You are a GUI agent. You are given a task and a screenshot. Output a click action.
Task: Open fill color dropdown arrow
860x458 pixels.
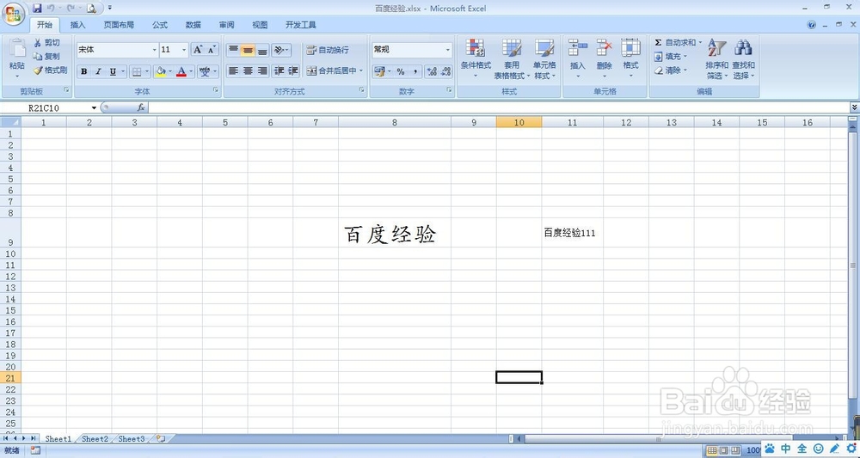coord(170,71)
